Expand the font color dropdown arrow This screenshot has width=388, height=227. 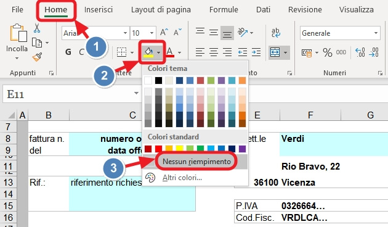coord(180,52)
